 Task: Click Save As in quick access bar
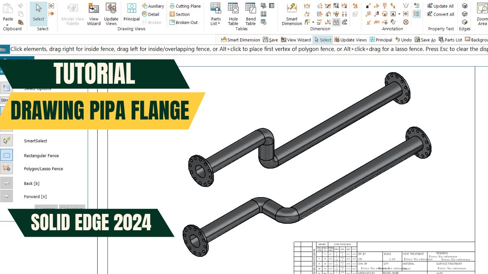point(425,40)
